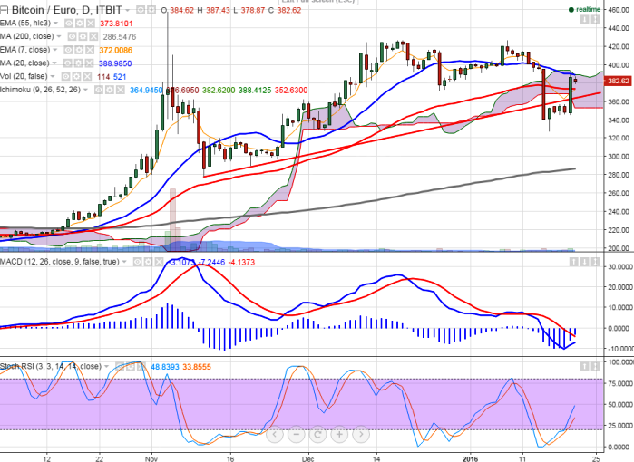Click the 2016 label on the time axis
This screenshot has height=462, width=634.
tap(470, 458)
